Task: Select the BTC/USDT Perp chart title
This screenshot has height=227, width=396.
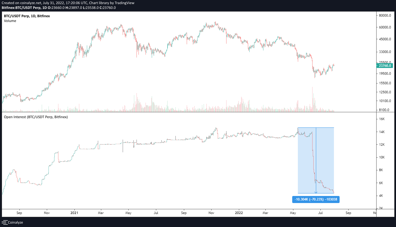Action: point(27,16)
